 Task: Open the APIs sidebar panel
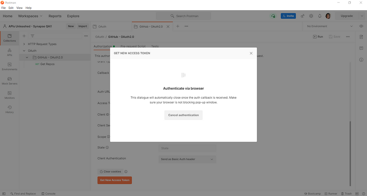click(10, 52)
